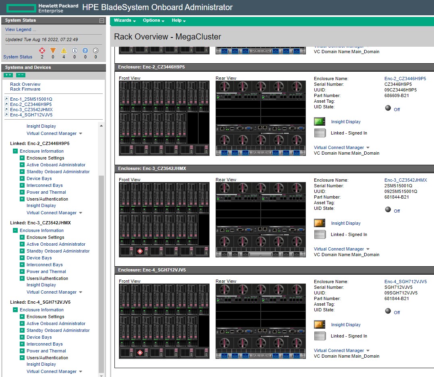The image size is (434, 377).
Task: Click the Enc-3 Rear View enclosure image
Action: [261, 220]
